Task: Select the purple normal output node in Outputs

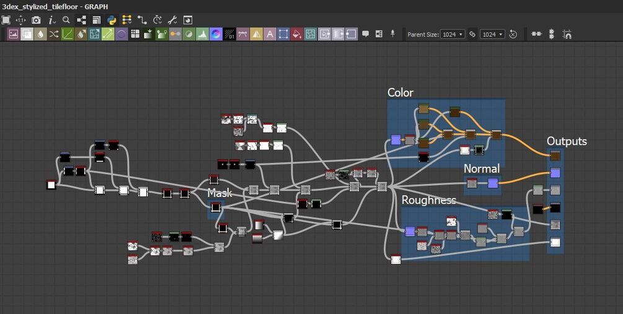Action: point(555,172)
